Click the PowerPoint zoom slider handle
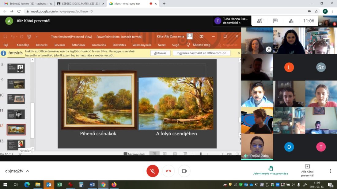Image resolution: width=337 pixels, height=189 pixels. (201, 154)
